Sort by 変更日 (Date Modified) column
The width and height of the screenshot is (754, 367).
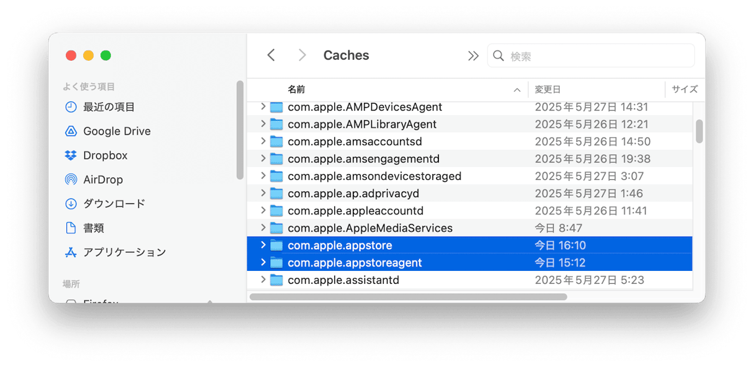pyautogui.click(x=548, y=90)
